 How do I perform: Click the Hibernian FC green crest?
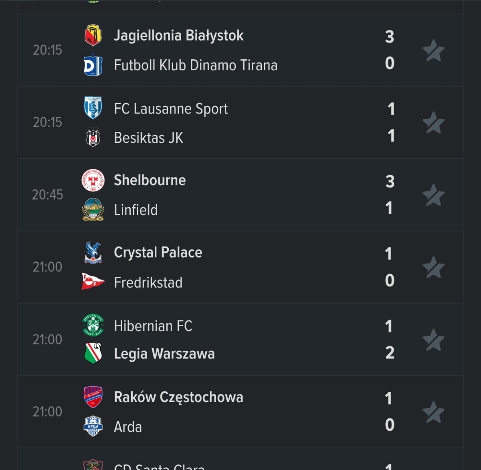(x=93, y=325)
